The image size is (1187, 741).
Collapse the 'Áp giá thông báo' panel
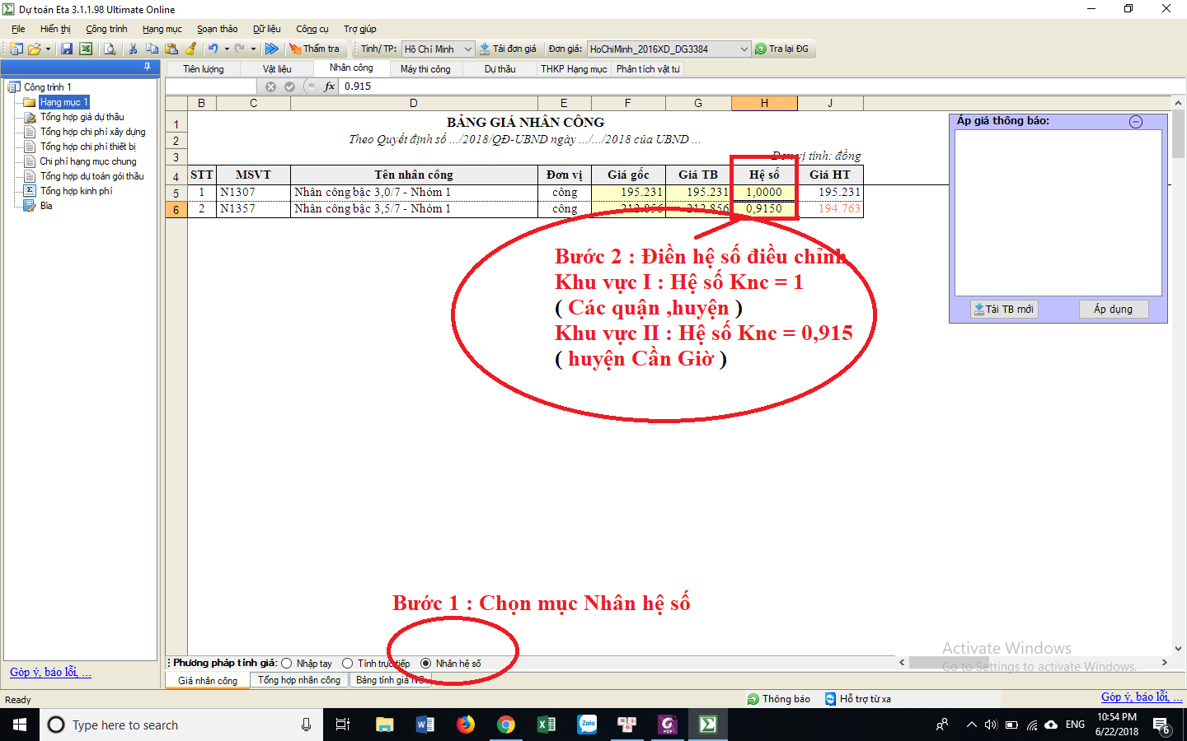tap(1136, 122)
